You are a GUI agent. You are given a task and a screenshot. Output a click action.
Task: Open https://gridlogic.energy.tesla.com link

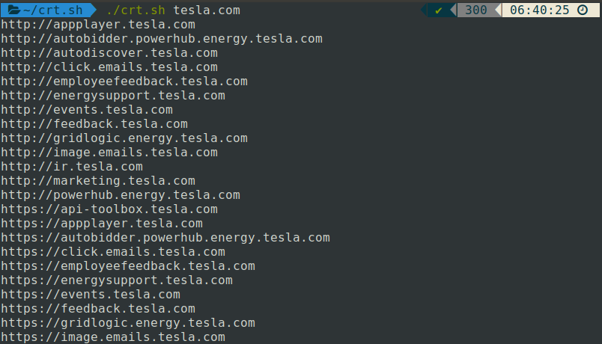tap(128, 323)
